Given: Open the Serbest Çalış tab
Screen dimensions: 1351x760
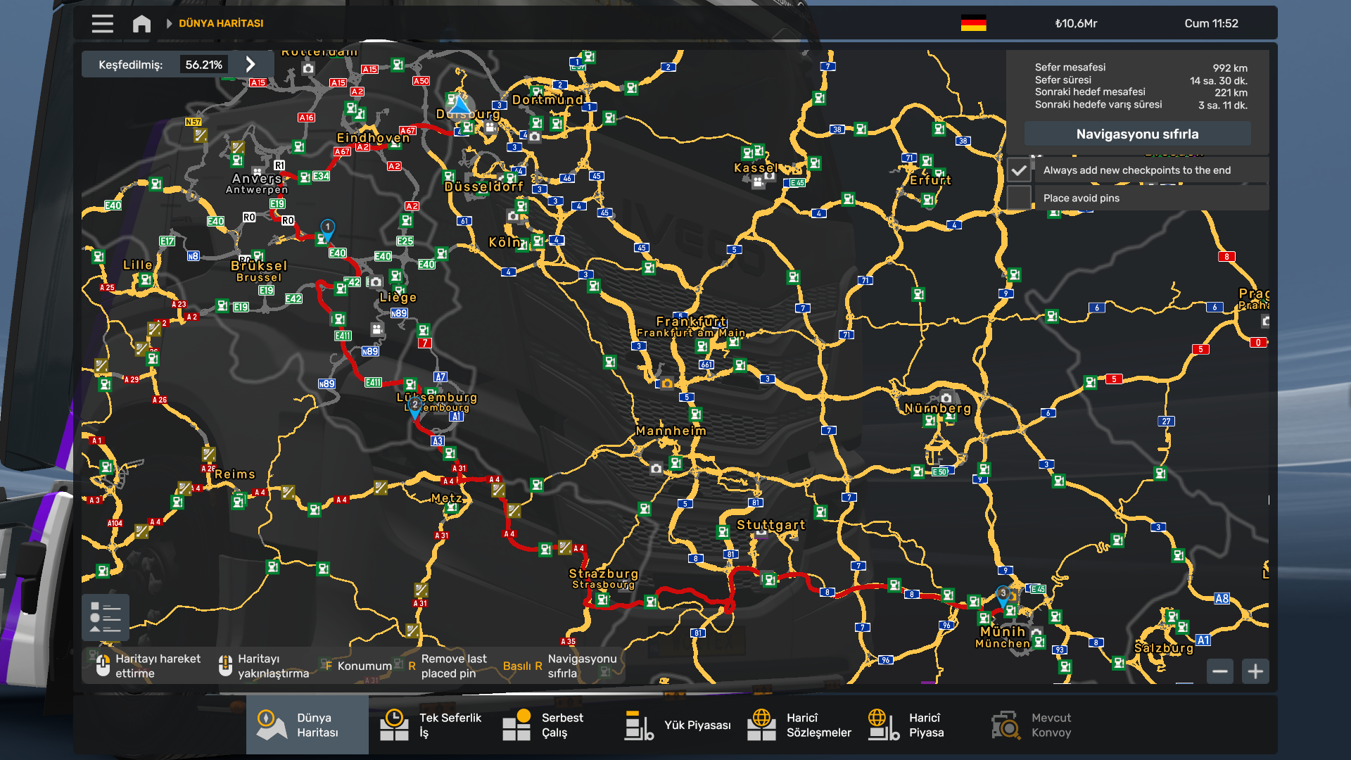Looking at the screenshot, I should coord(552,725).
